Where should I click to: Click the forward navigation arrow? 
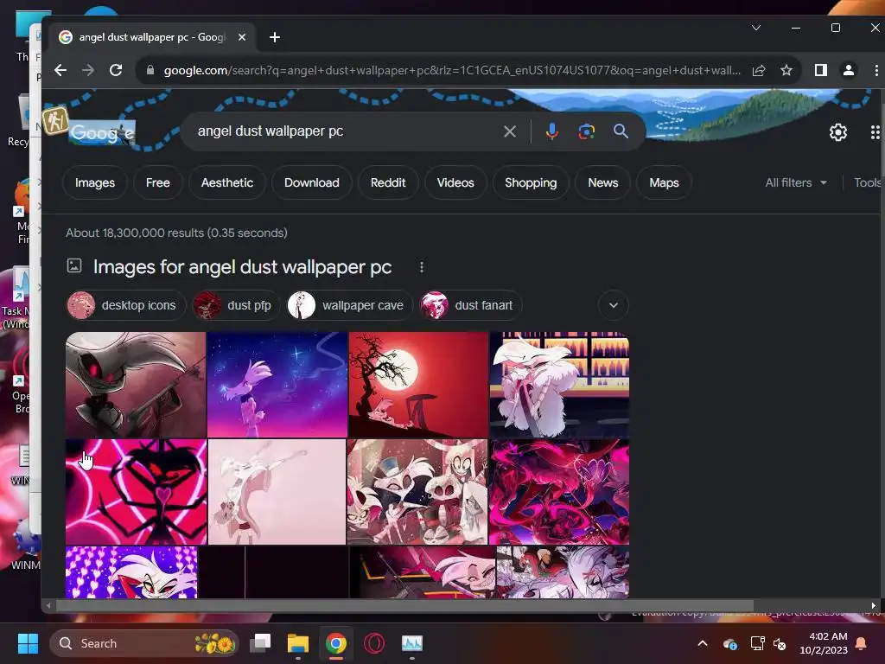click(x=88, y=70)
